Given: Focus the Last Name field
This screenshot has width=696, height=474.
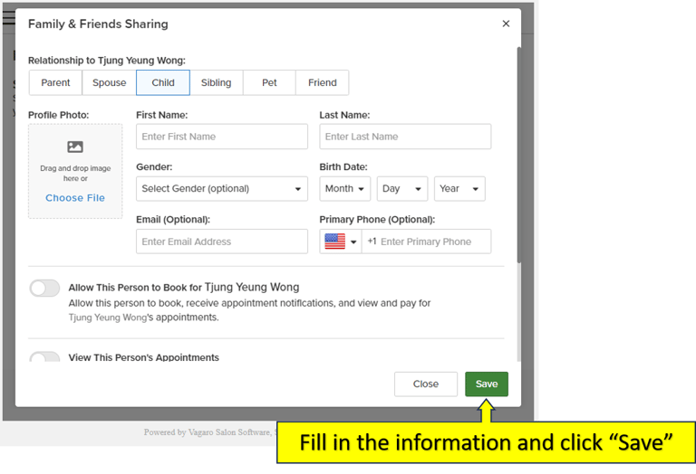Looking at the screenshot, I should coord(405,137).
